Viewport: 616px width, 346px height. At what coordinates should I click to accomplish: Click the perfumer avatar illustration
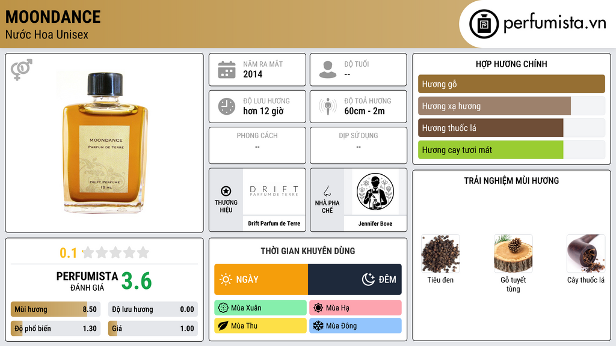pyautogui.click(x=375, y=192)
